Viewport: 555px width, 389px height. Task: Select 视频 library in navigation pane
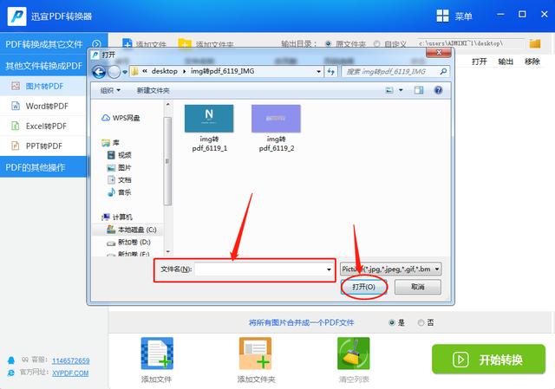coord(120,155)
